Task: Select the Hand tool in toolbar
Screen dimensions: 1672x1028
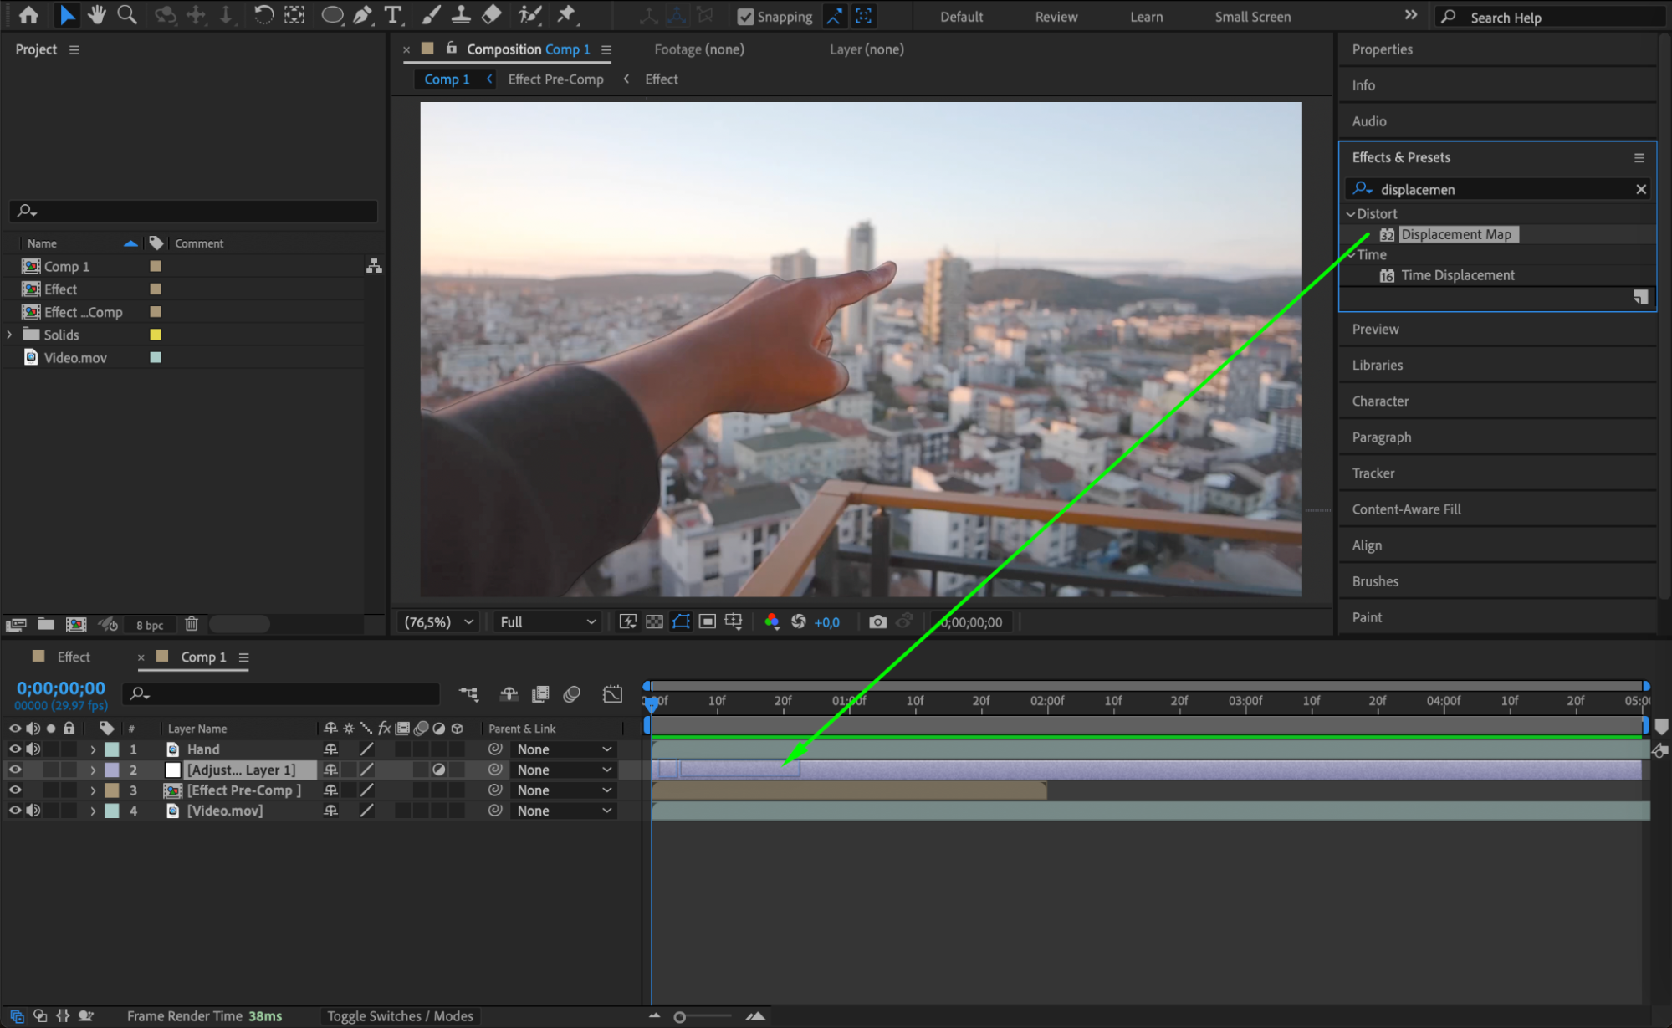Action: 97,14
